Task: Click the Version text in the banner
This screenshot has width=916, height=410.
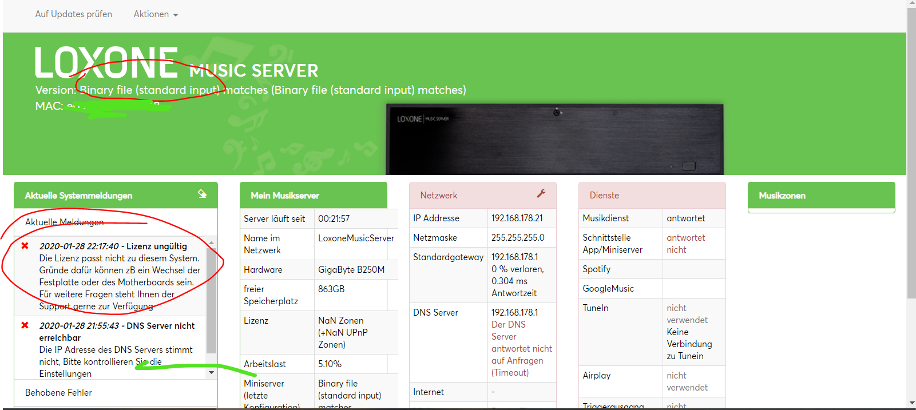Action: tap(251, 90)
